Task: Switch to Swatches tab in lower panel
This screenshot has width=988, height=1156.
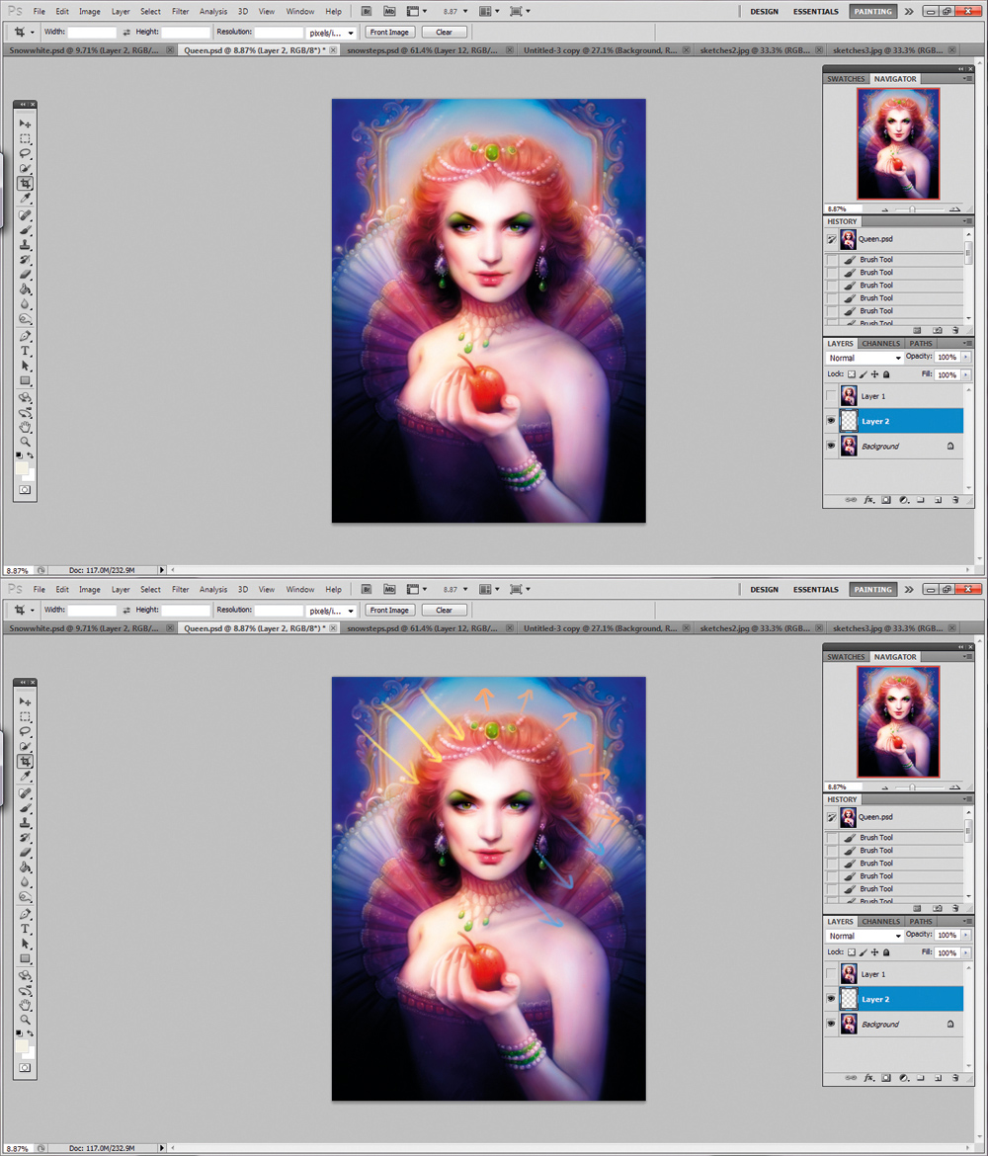Action: pos(846,657)
